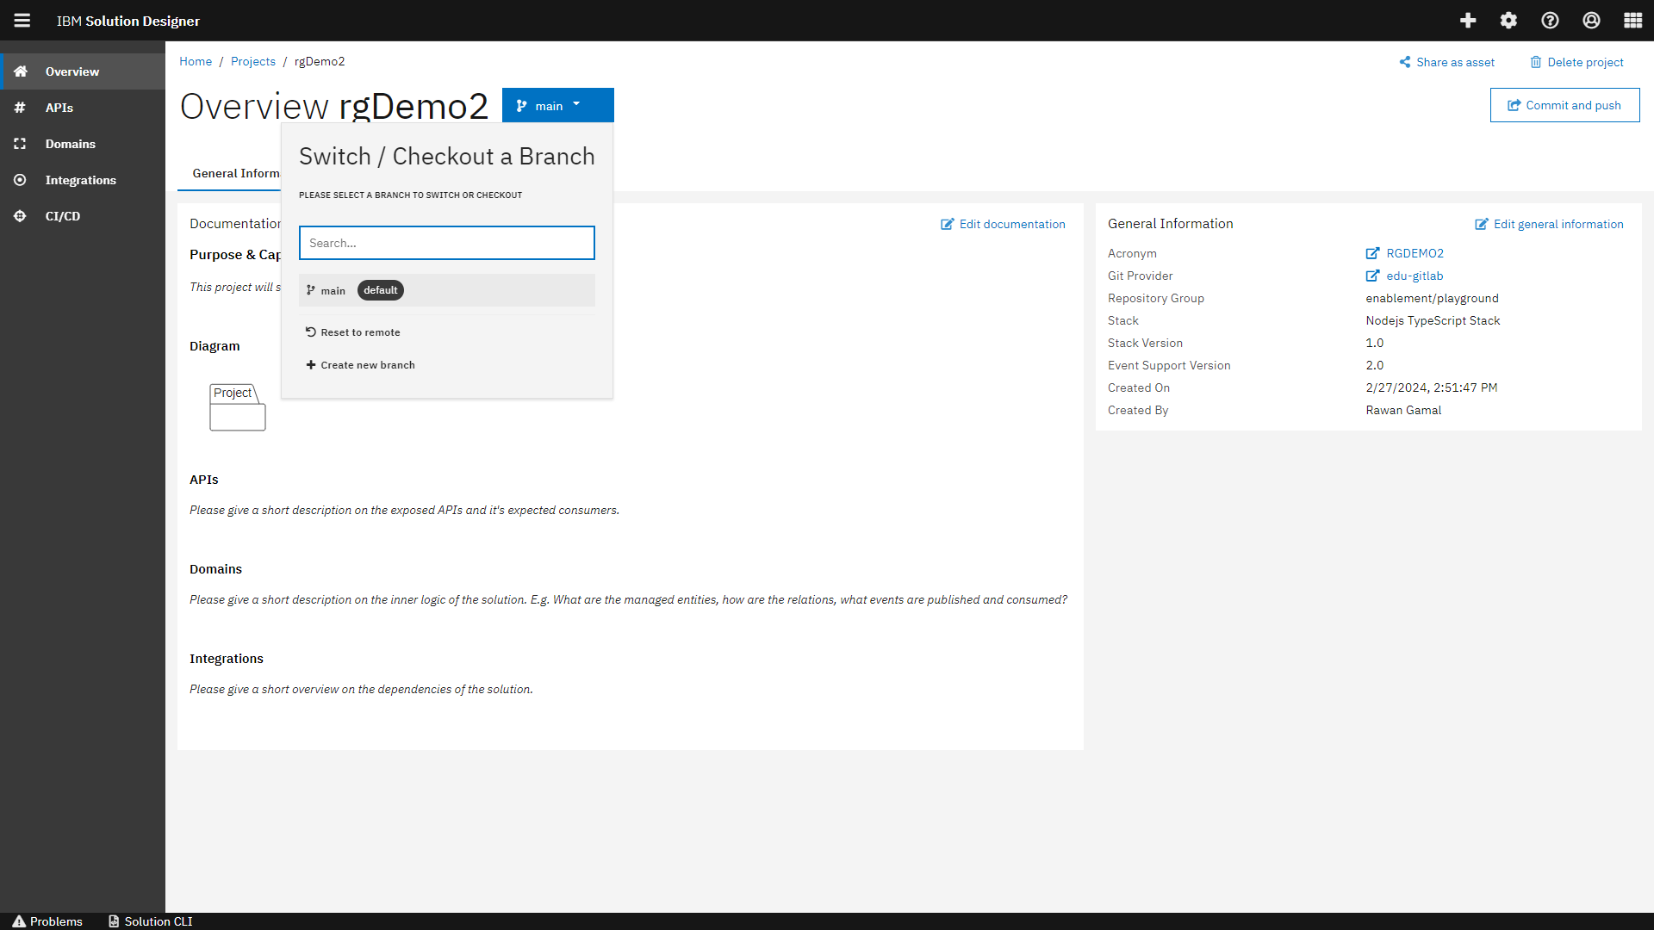
Task: Open the CI/CD section from sidebar
Action: [x=60, y=215]
